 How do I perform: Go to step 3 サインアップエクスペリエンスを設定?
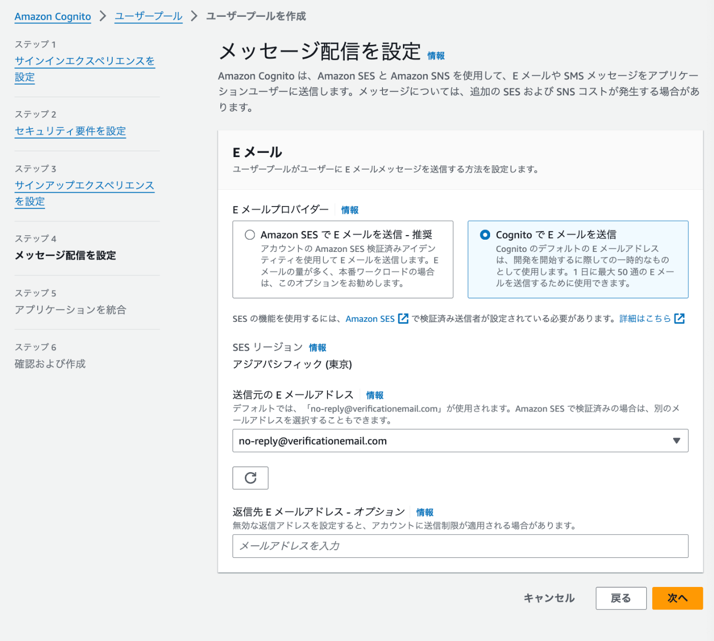click(84, 193)
